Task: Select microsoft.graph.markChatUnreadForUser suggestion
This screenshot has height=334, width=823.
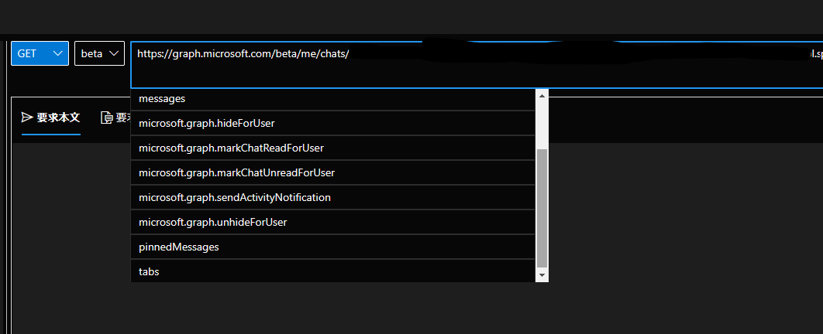Action: coord(332,172)
